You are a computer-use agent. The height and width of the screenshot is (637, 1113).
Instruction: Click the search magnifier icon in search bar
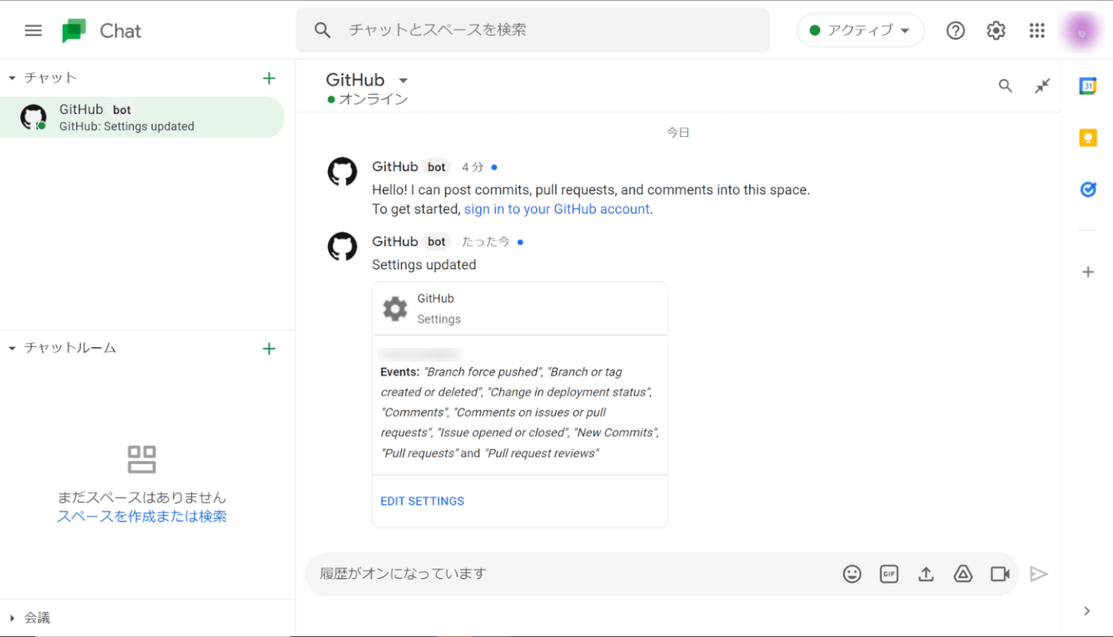click(x=322, y=30)
